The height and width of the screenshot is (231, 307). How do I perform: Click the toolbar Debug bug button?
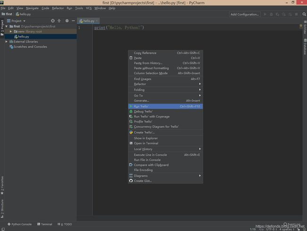(272, 14)
